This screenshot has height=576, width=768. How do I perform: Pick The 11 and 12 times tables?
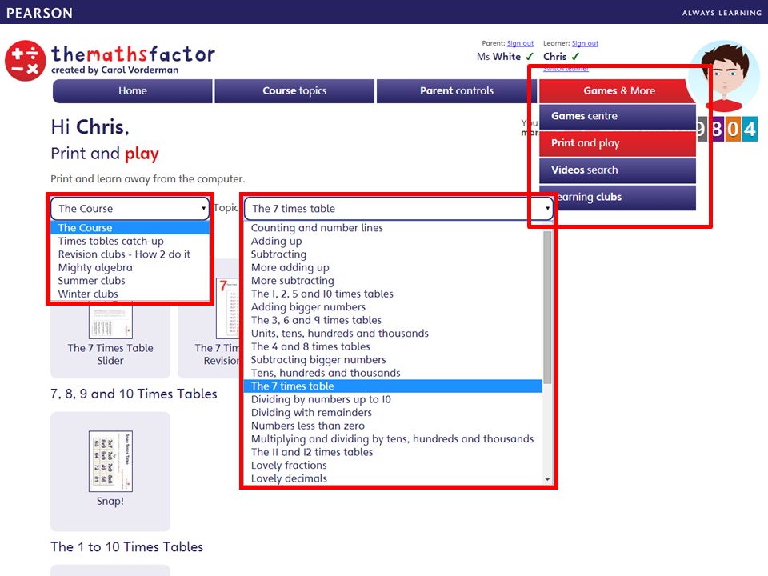pyautogui.click(x=394, y=453)
